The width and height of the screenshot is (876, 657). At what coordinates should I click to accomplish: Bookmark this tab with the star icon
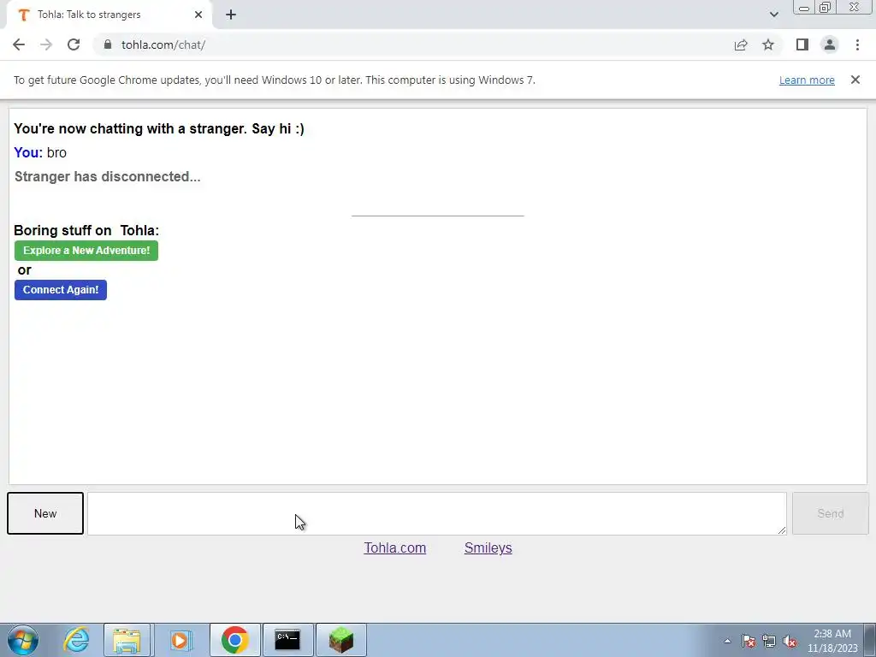pyautogui.click(x=768, y=44)
